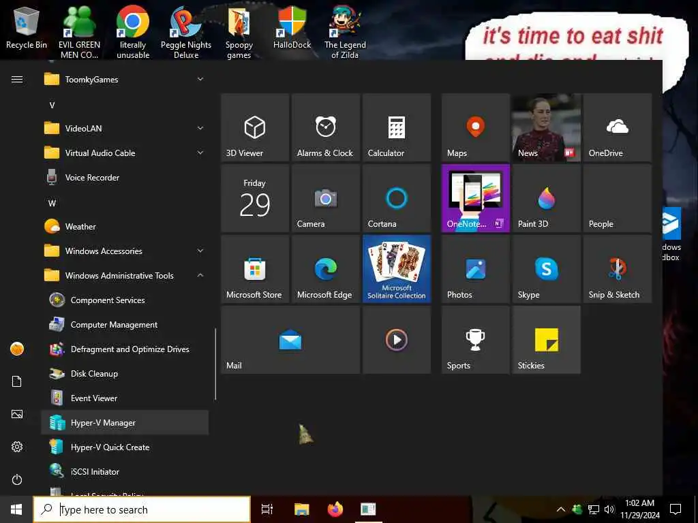The width and height of the screenshot is (698, 523).
Task: Open the Stickies tile
Action: pos(546,340)
